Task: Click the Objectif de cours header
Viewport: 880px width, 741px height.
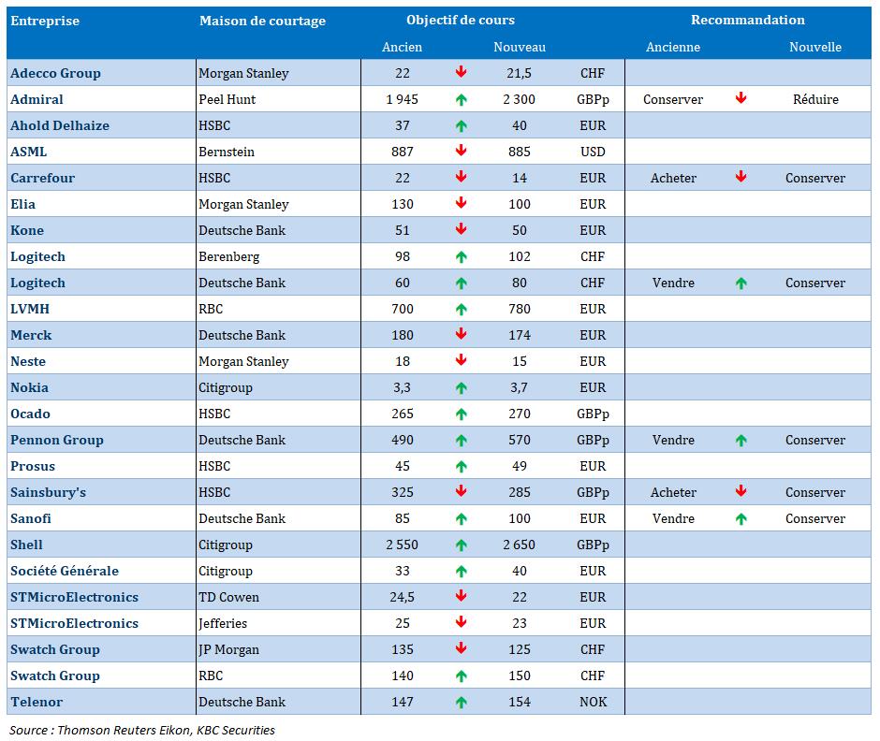Action: tap(461, 20)
